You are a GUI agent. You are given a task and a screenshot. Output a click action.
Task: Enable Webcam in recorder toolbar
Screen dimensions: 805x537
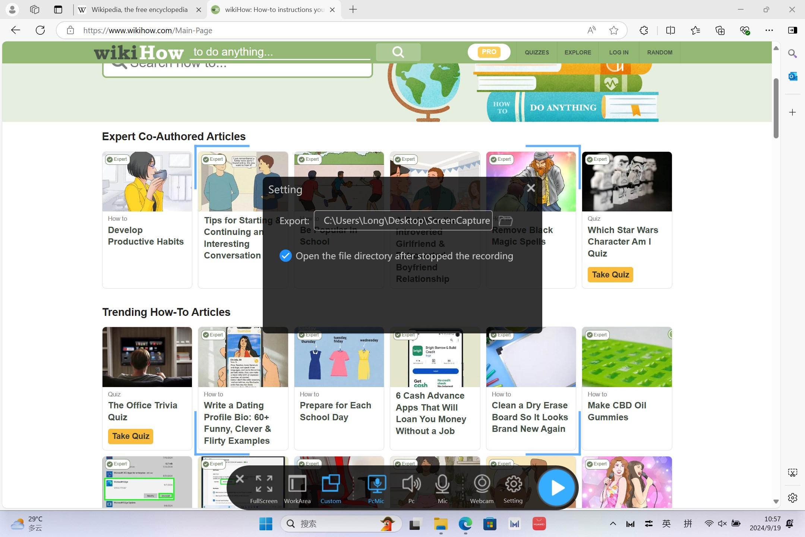click(x=482, y=489)
